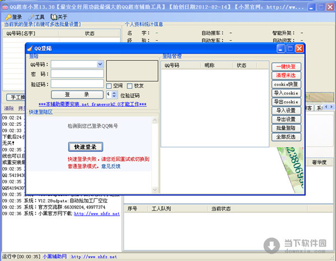The image size is (336, 261).
Task: Open the 工具 menu
Action: [x=36, y=17]
